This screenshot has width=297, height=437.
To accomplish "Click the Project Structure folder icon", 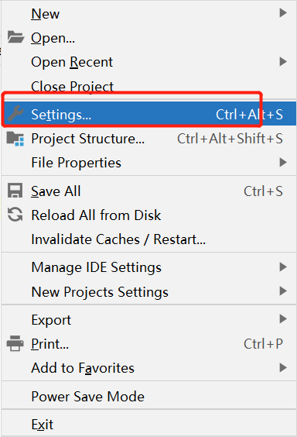I will [x=15, y=138].
